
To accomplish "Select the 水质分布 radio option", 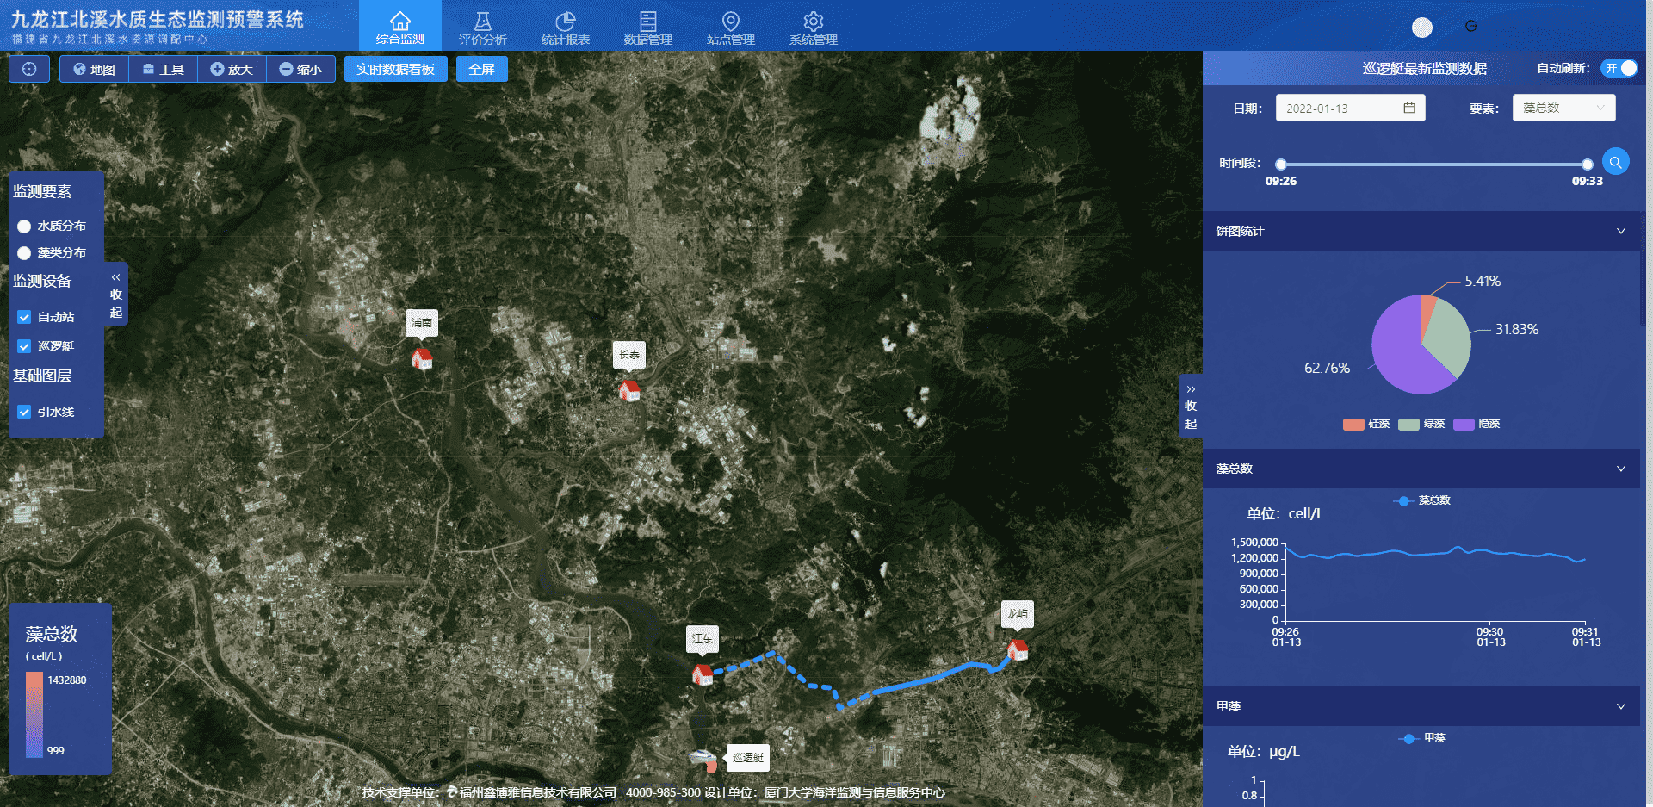I will tap(24, 227).
